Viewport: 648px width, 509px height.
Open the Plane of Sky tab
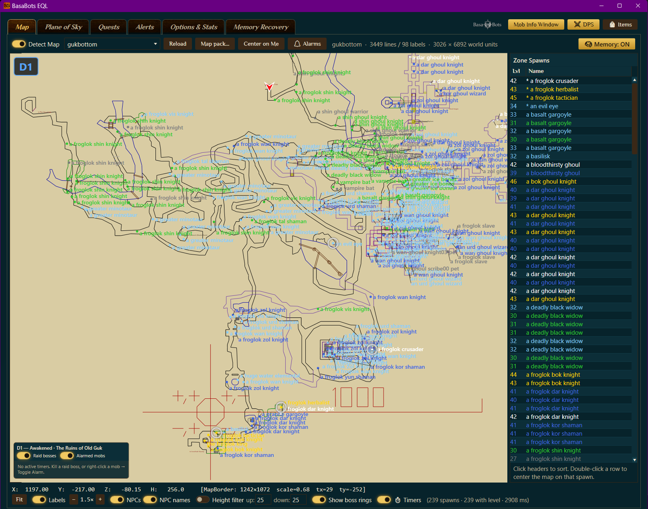(x=63, y=27)
